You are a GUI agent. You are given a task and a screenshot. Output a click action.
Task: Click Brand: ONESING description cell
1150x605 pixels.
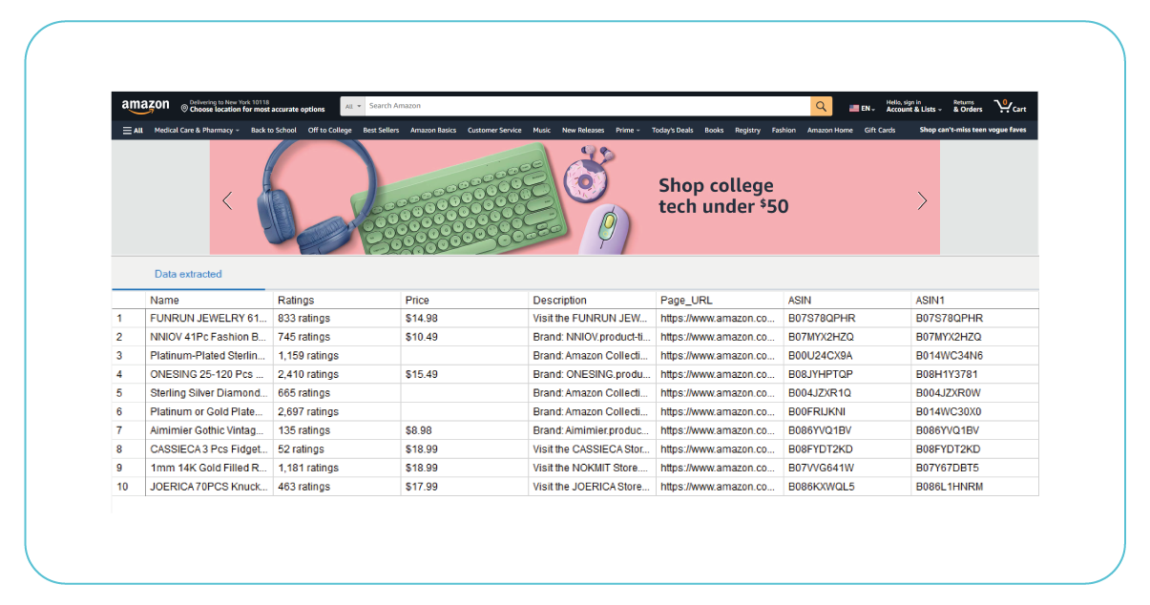[593, 374]
